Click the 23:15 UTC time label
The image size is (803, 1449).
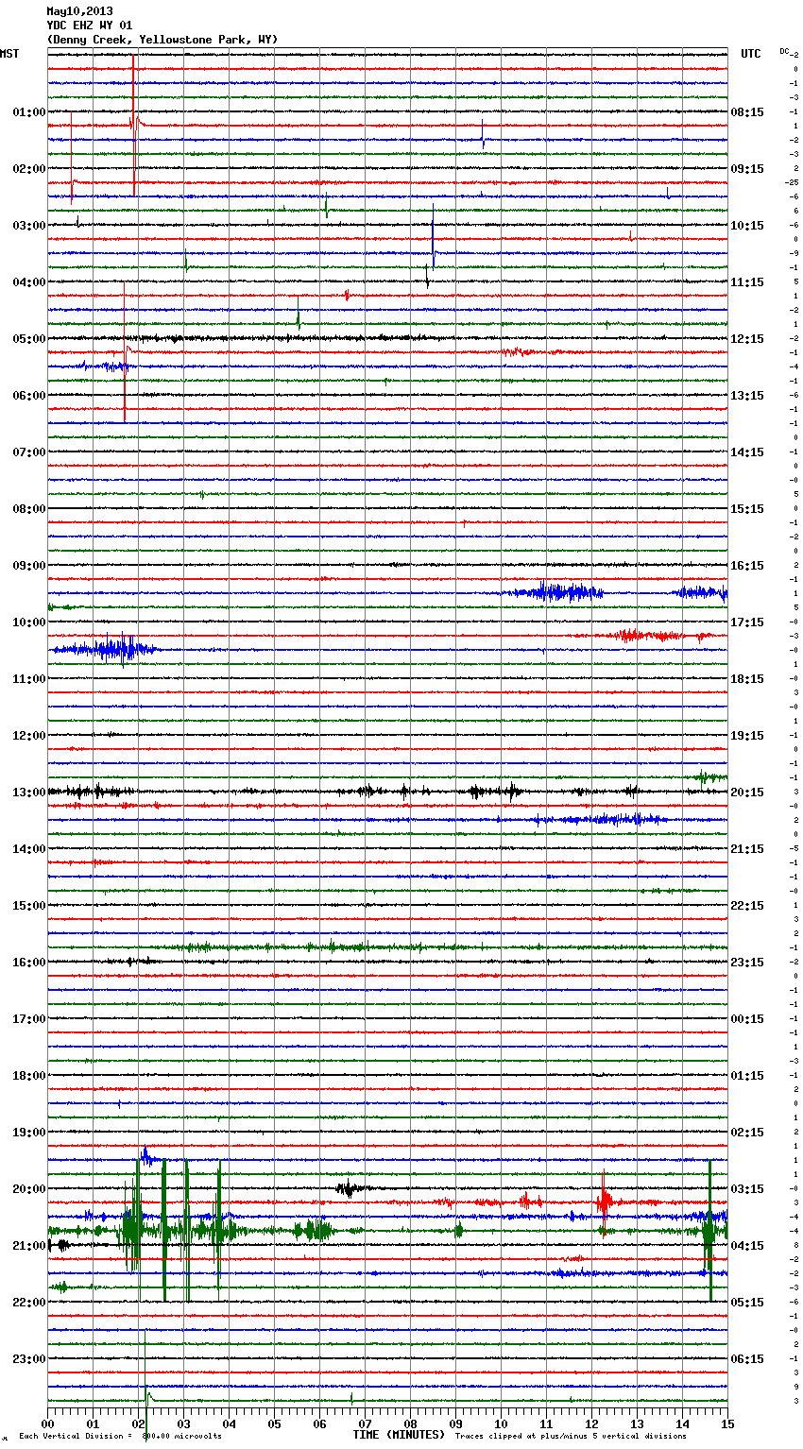(x=747, y=963)
